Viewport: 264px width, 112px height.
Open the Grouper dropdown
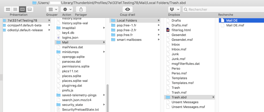point(52,9)
